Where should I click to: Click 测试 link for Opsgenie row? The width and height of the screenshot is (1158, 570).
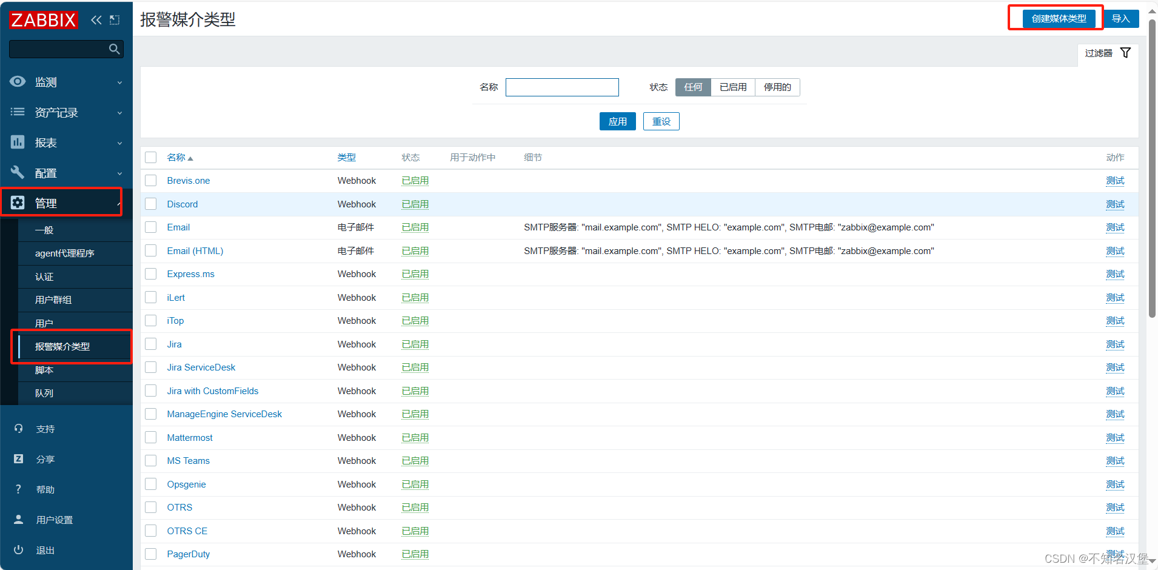(x=1115, y=485)
